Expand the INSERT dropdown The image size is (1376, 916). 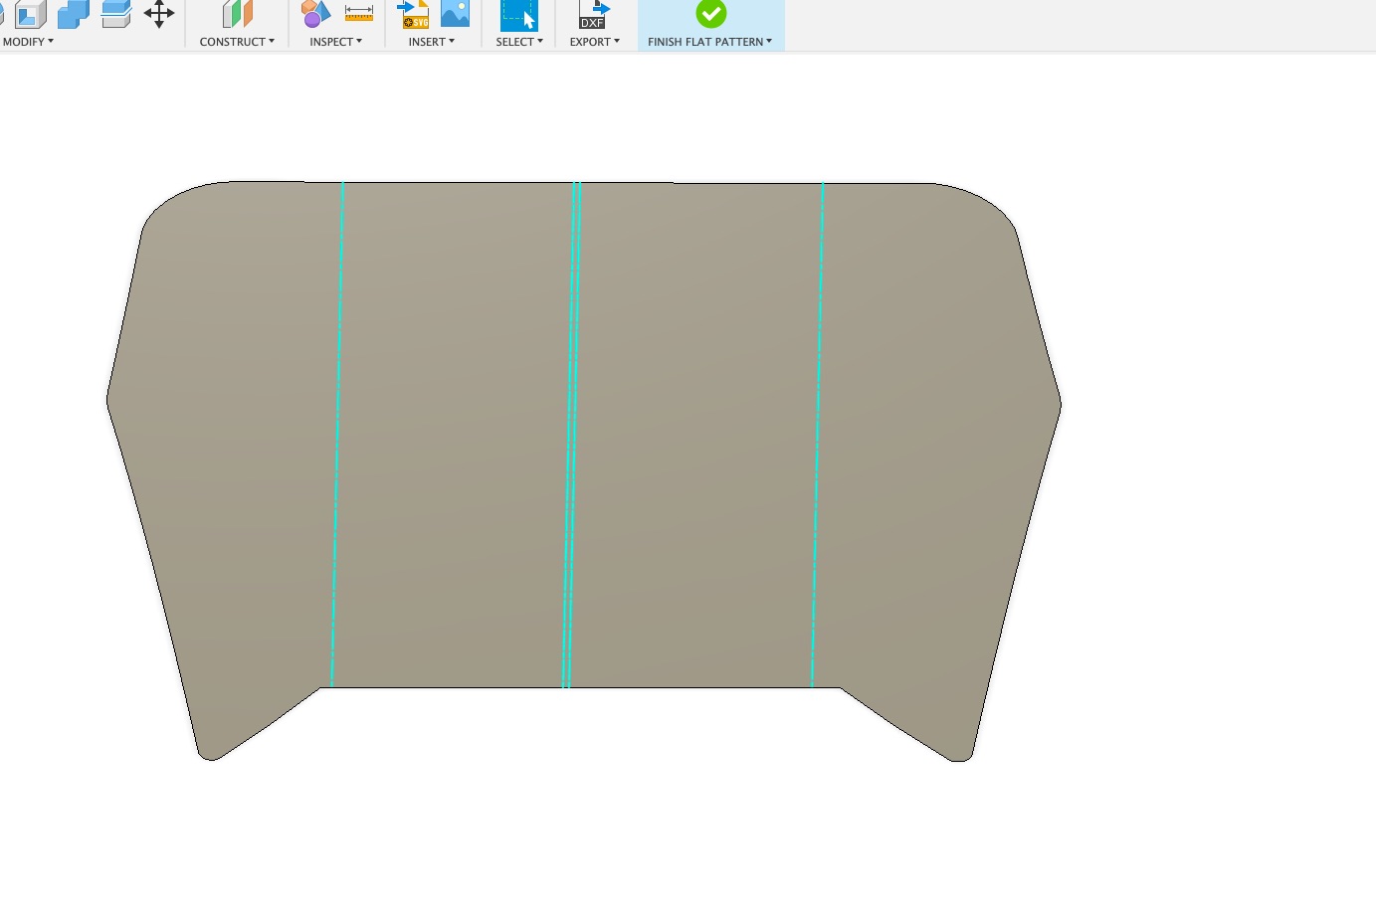[x=432, y=42]
